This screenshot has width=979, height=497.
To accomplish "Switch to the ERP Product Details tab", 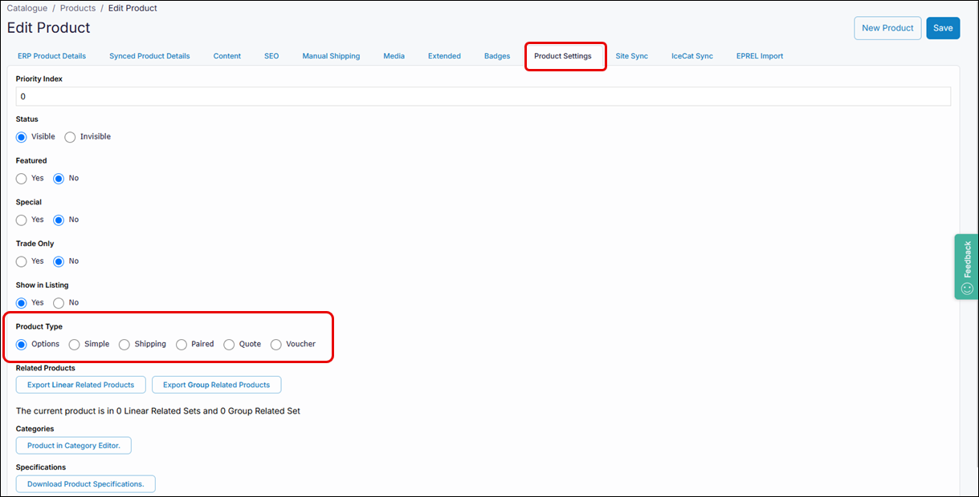I will 51,56.
